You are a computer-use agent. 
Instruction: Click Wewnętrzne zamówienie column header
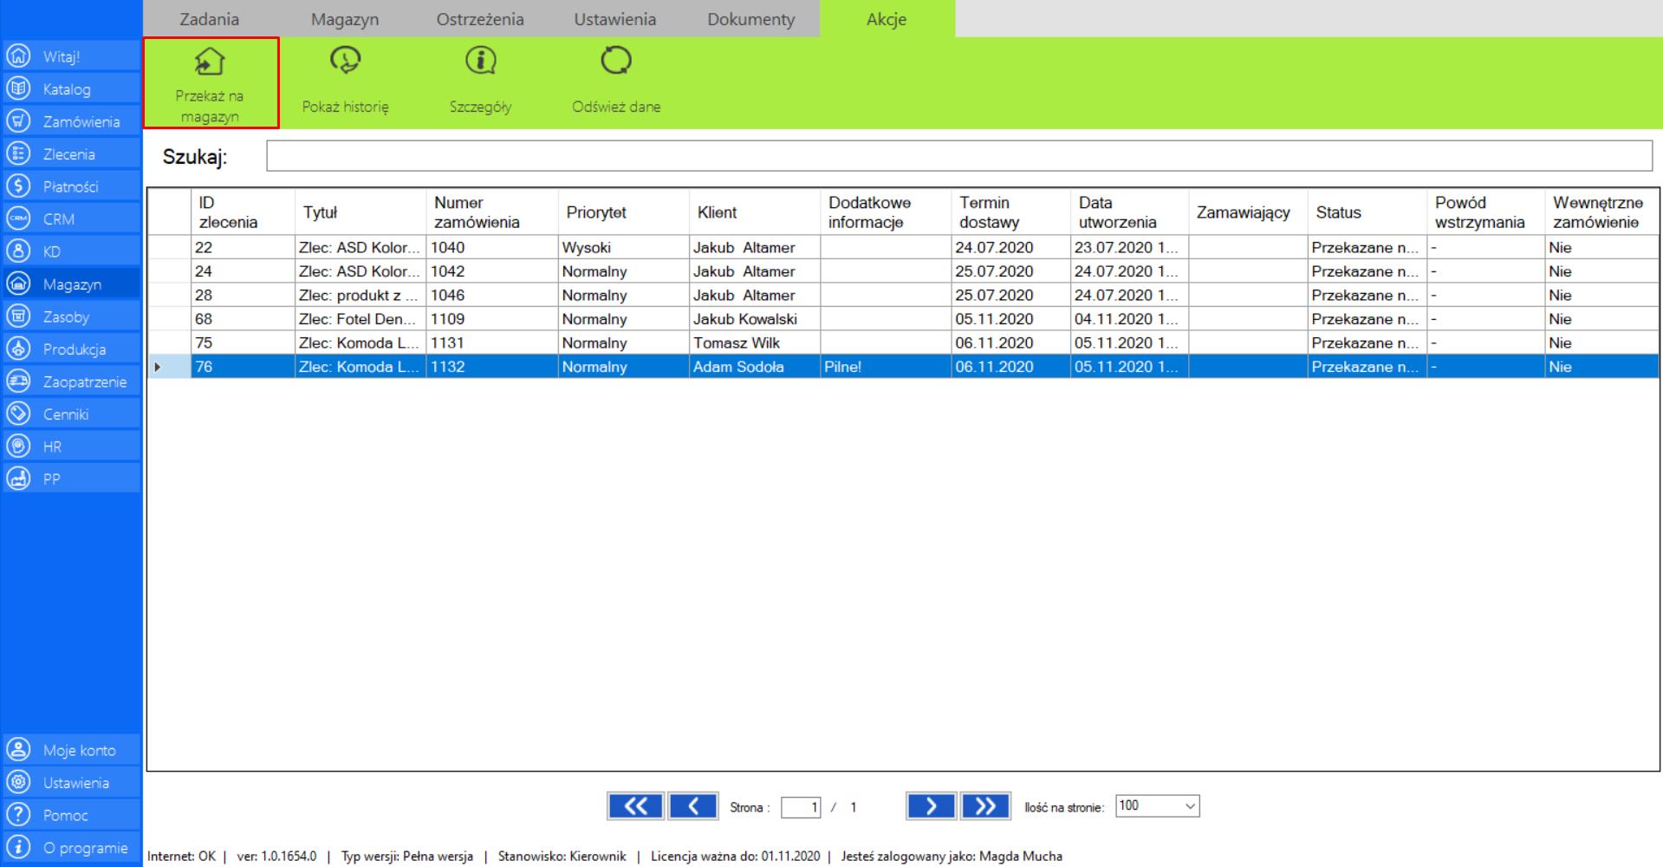point(1601,212)
